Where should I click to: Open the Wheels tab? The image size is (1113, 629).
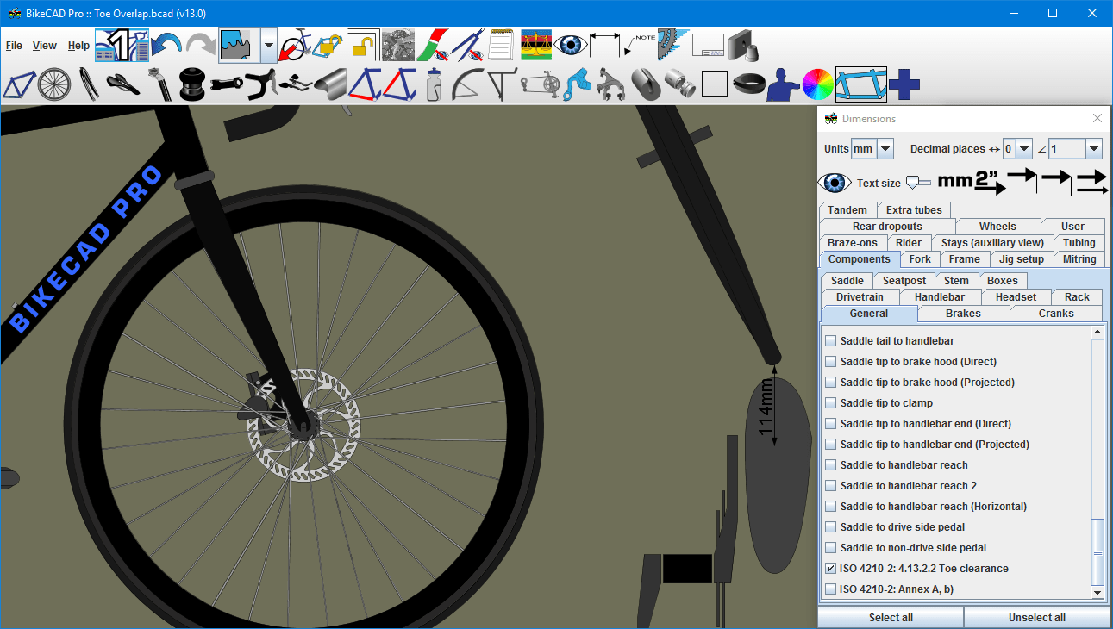997,226
